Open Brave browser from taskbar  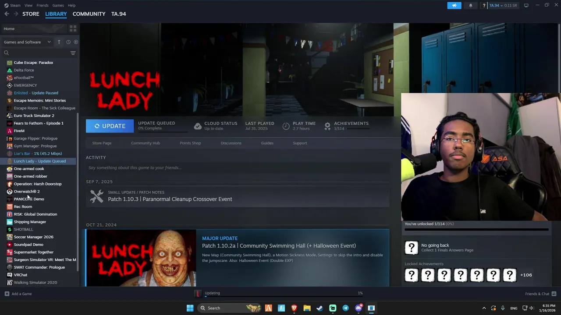point(294,308)
